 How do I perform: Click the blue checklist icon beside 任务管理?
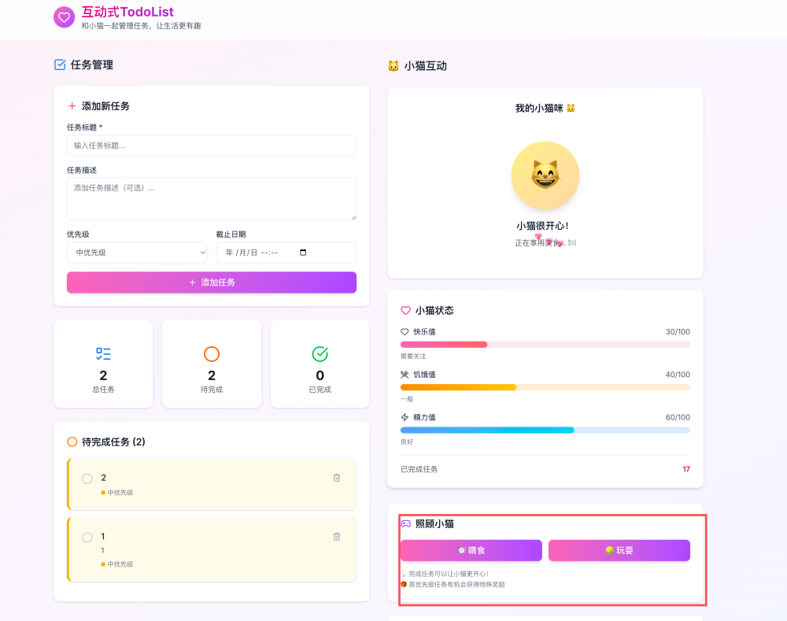point(59,65)
